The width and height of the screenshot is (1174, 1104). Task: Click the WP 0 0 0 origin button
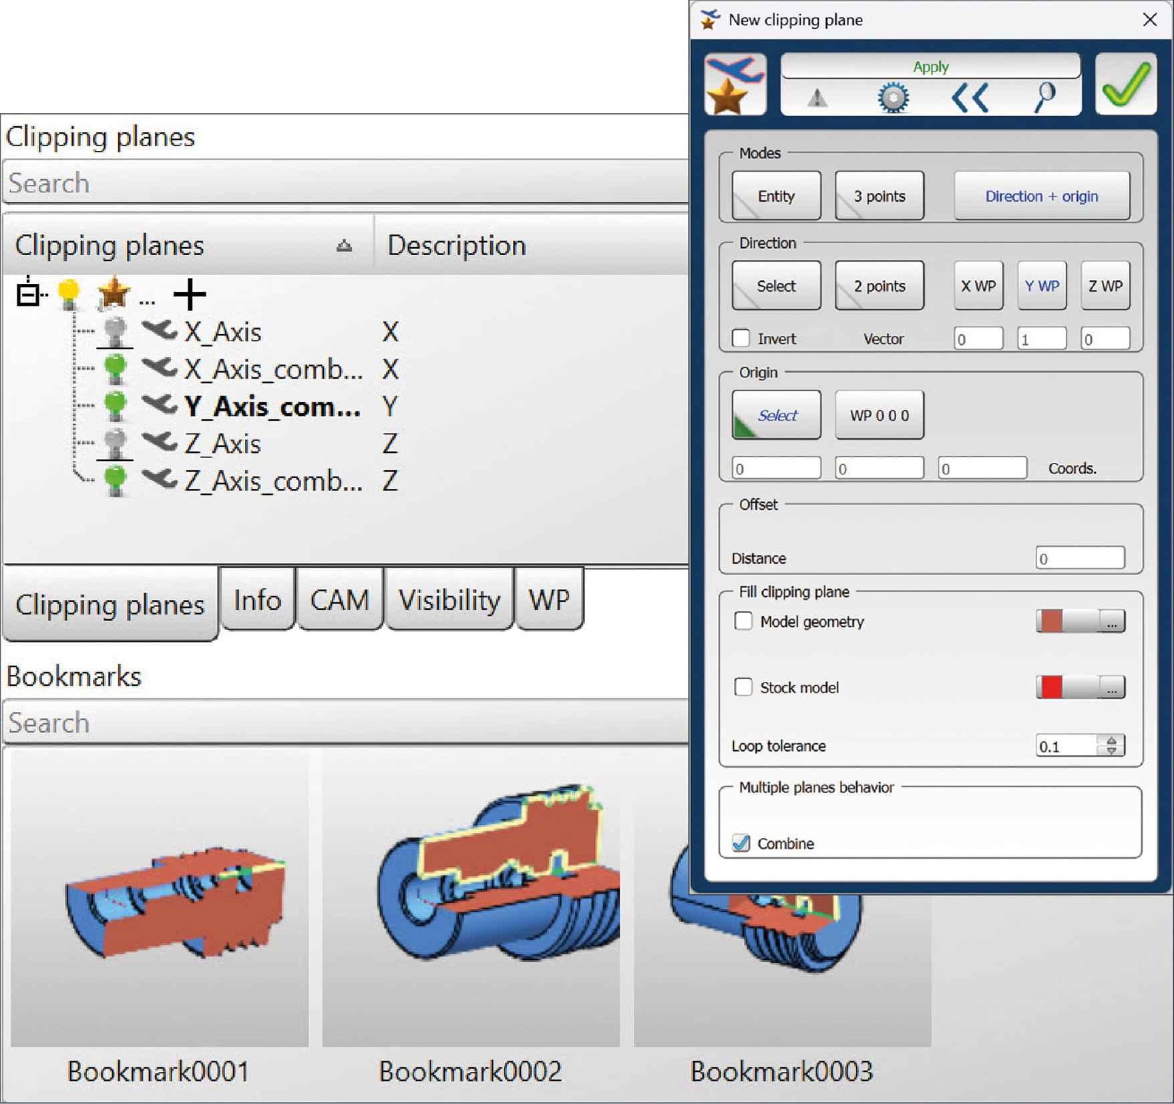(879, 415)
